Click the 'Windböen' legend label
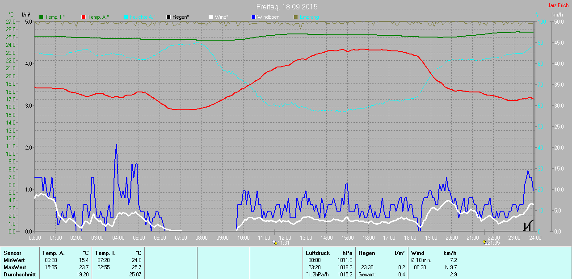 tap(268, 17)
